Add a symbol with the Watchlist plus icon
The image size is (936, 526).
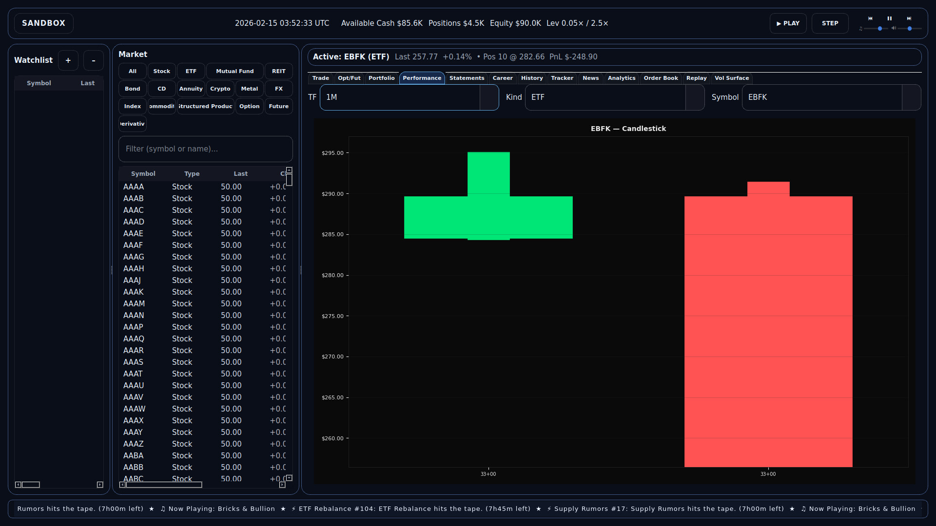(68, 60)
